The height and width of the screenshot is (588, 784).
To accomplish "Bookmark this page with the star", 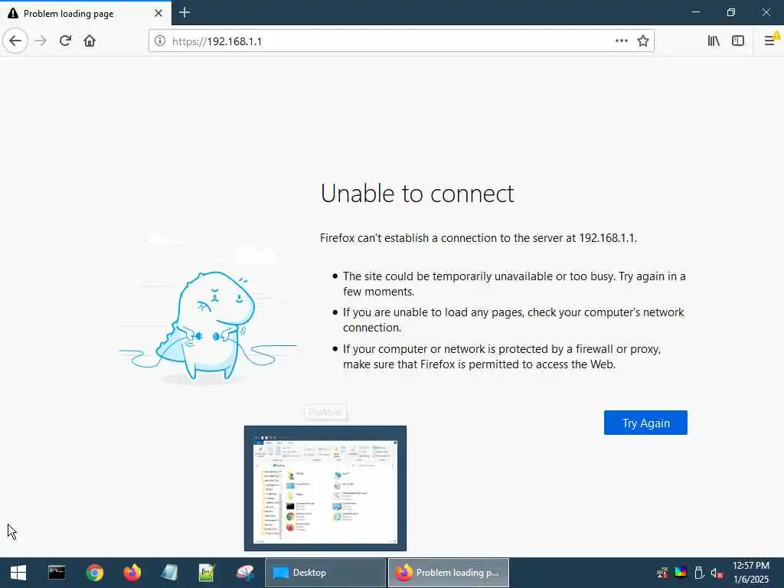I will (643, 41).
